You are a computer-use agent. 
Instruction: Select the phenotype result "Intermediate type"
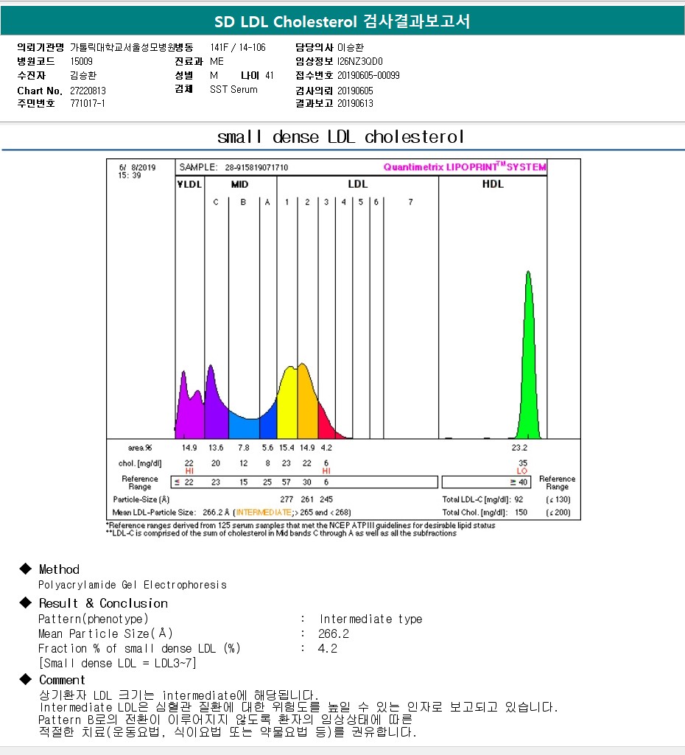[370, 619]
